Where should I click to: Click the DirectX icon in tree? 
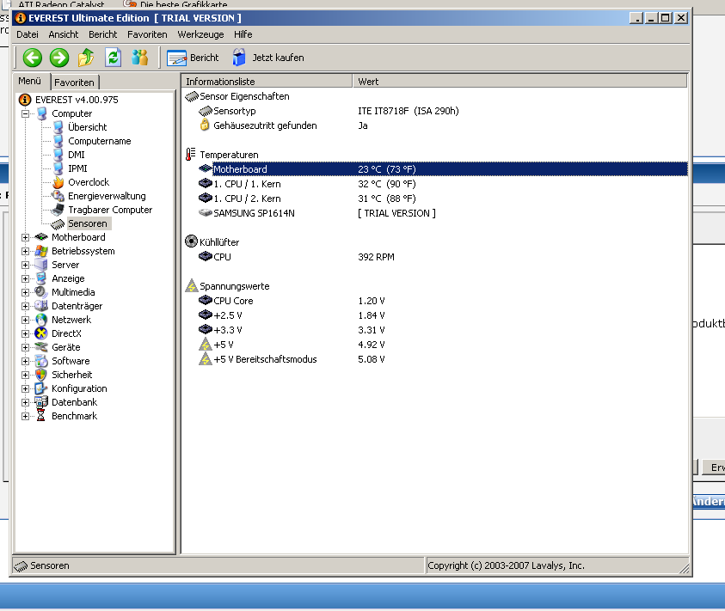click(41, 333)
